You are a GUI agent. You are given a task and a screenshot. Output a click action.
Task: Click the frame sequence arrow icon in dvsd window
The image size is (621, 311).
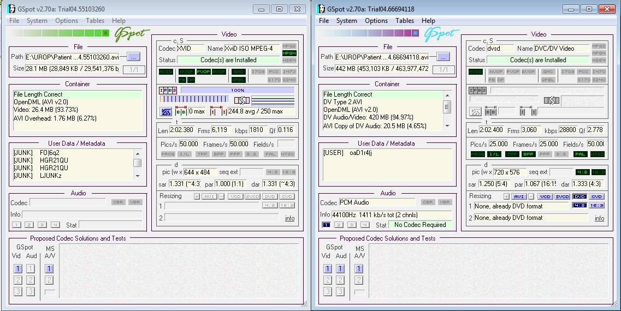tap(551, 100)
